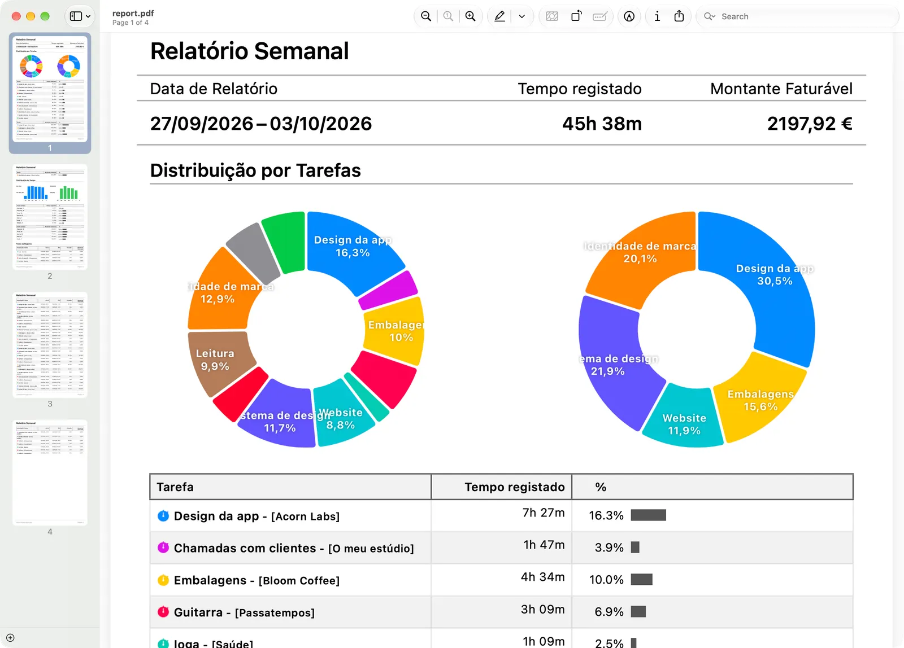Click the 2197,92 € billable amount
Screen dimensions: 904x648
(x=810, y=124)
